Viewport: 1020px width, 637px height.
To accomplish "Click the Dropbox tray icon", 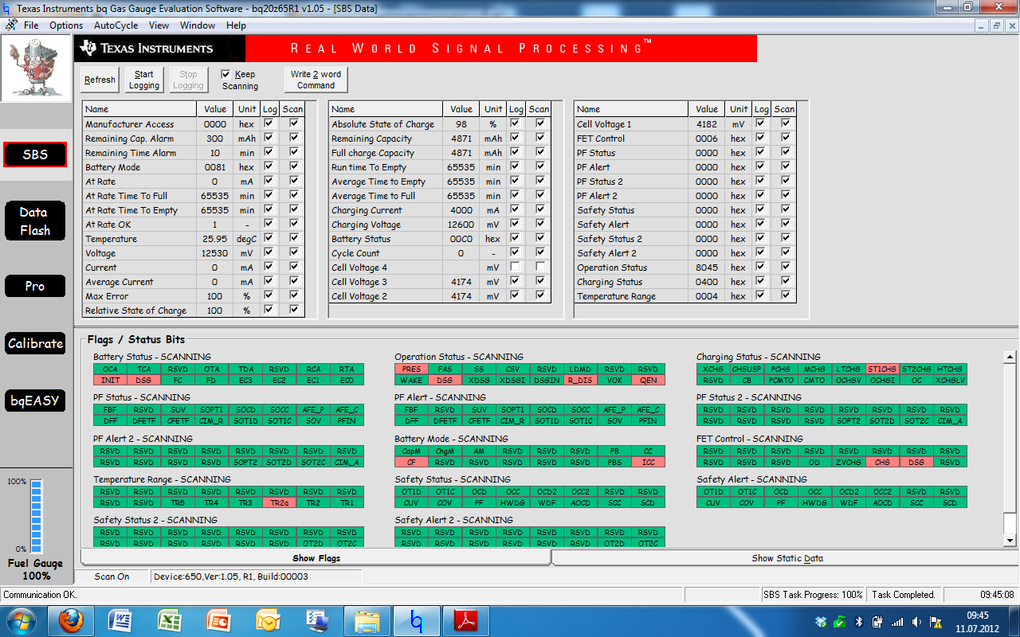I will click(x=822, y=622).
